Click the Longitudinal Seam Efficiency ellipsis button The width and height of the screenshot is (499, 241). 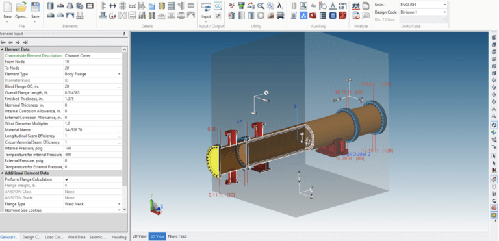[119, 136]
